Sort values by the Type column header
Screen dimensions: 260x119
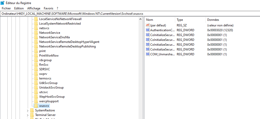coord(190,20)
